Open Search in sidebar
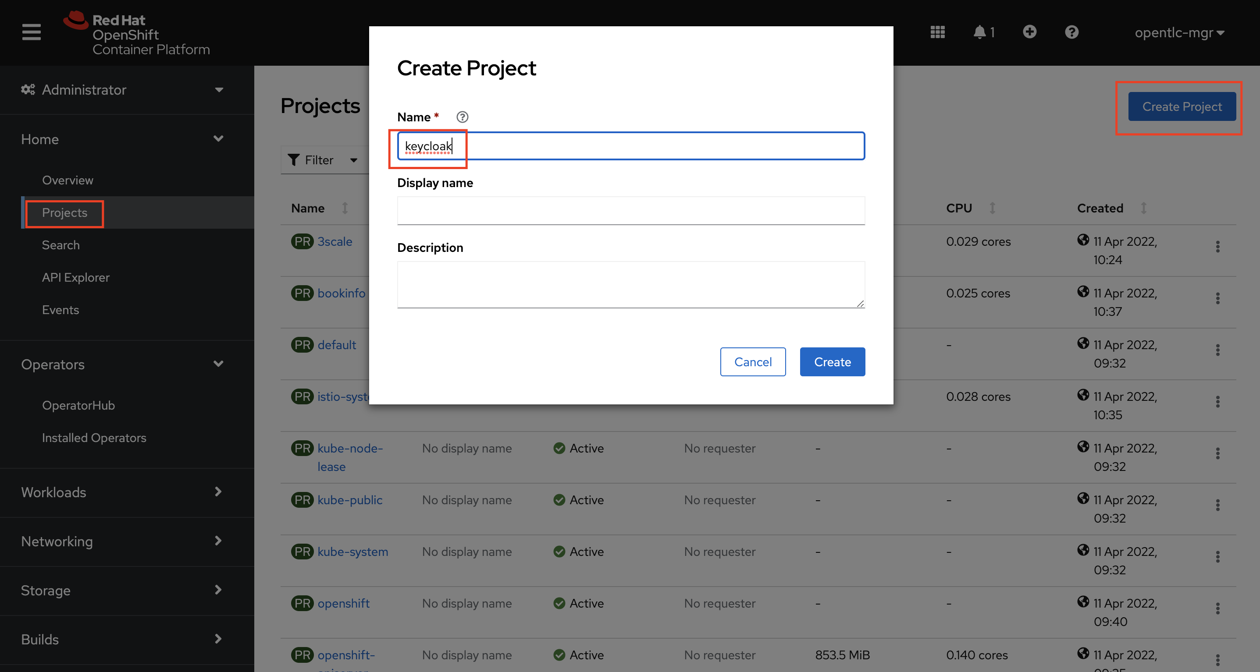1260x672 pixels. pyautogui.click(x=61, y=245)
